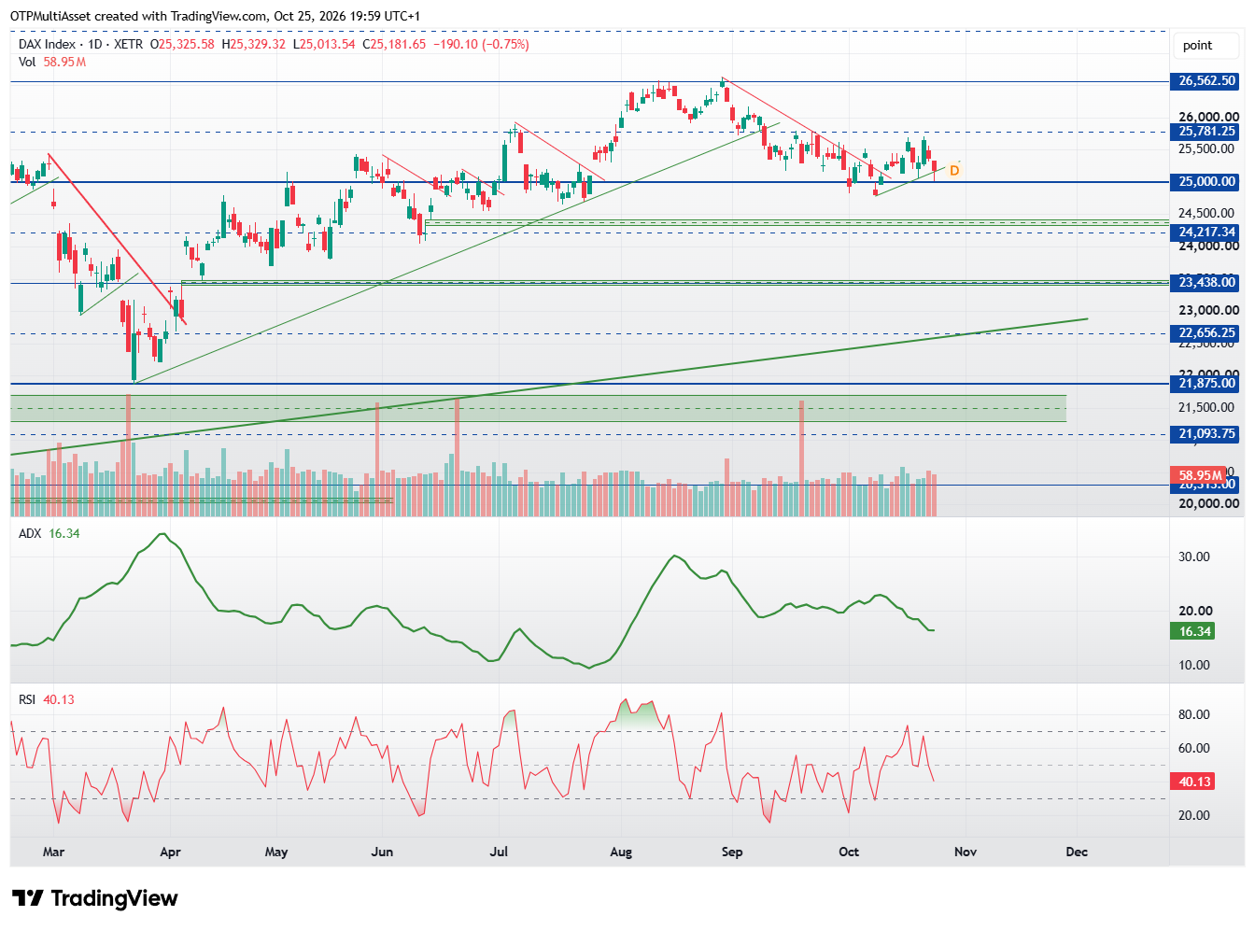Click the May label on time axis
1255x930 pixels.
(x=276, y=852)
